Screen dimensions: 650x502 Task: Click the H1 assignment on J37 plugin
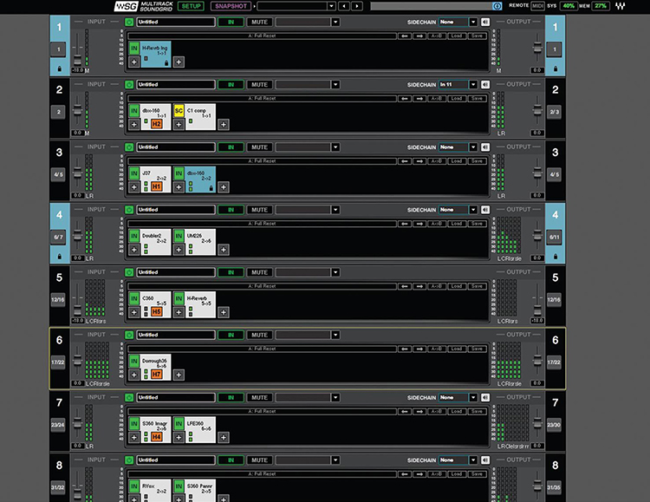[x=156, y=186]
